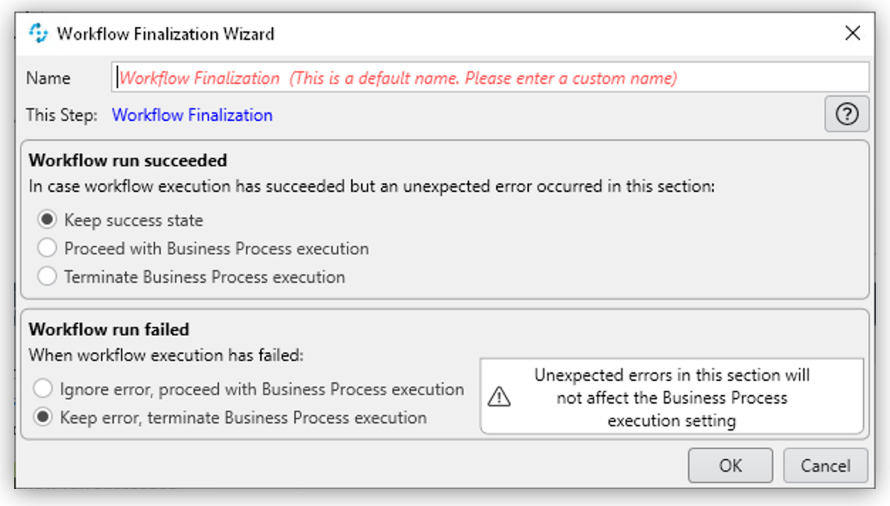Viewport: 890px width, 506px height.
Task: Open help using the question mark icon
Action: (846, 114)
